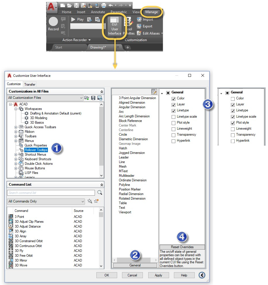The image size is (268, 285).
Task: Check Hyperlink in dialog General properties
Action: 173,141
